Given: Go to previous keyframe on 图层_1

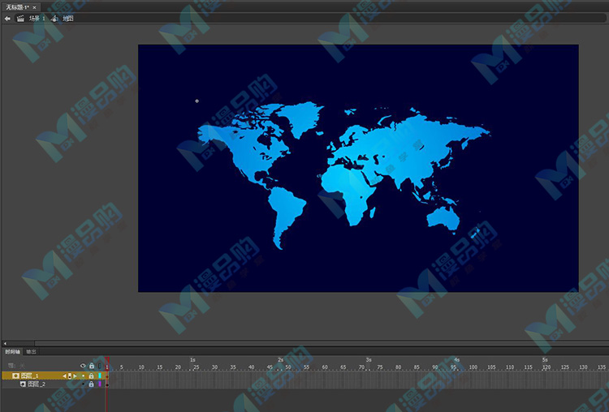Looking at the screenshot, I should (x=64, y=376).
